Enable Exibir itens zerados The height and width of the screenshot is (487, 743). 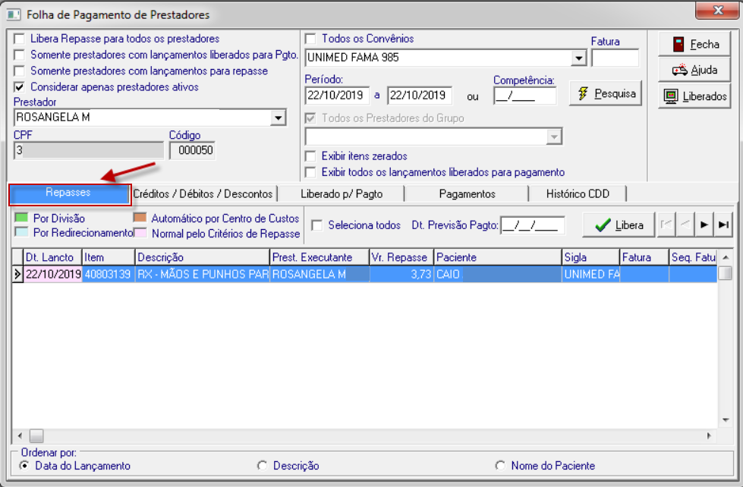310,156
